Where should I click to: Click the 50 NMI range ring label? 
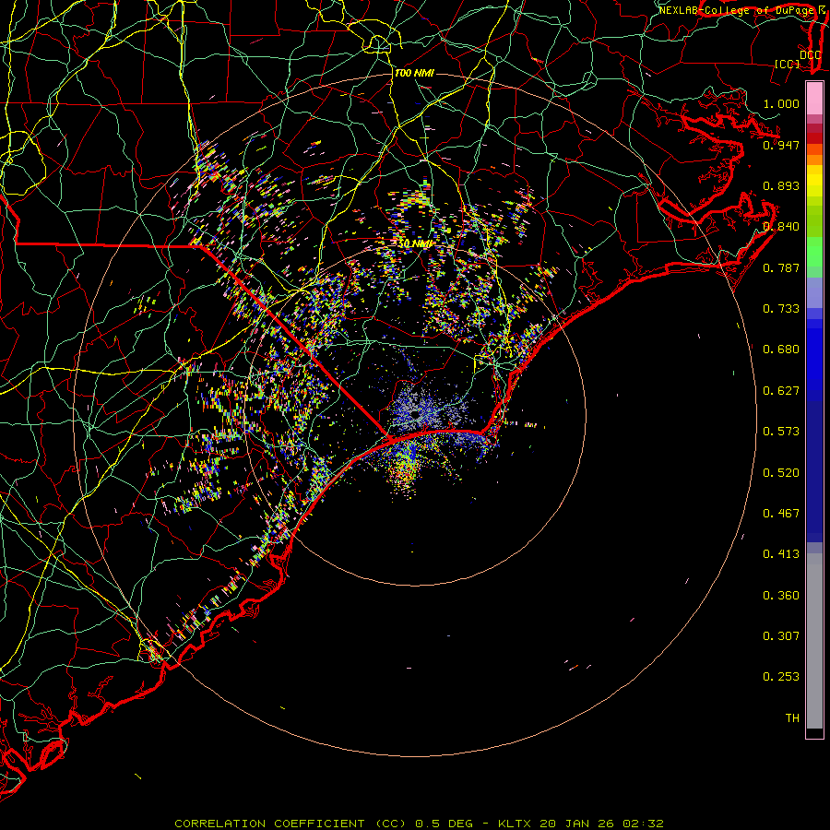[x=415, y=243]
